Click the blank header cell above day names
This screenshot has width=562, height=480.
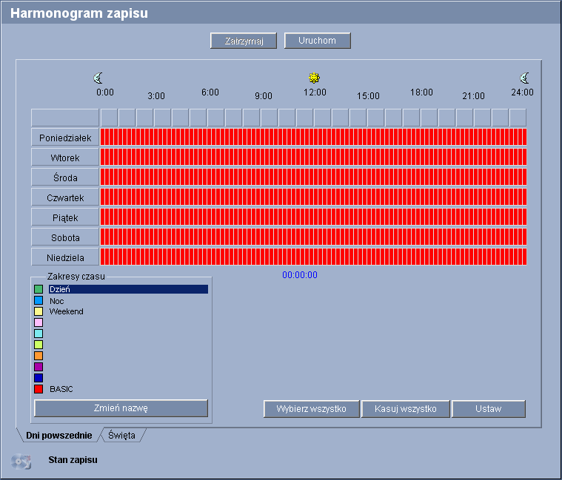tap(65, 118)
